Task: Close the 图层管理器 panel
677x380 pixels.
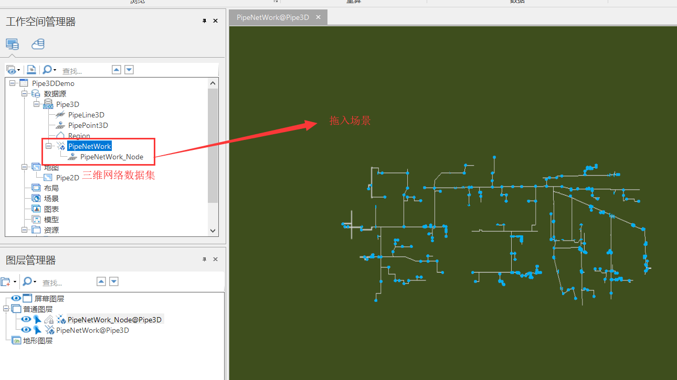Action: [215, 259]
